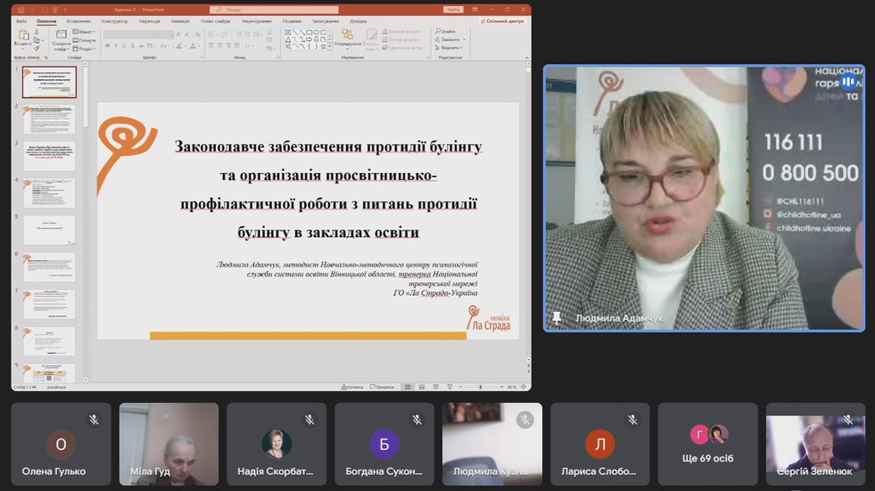This screenshot has height=491, width=875.
Task: Toggle Comments (Примітки) pane in status bar
Action: coord(383,387)
